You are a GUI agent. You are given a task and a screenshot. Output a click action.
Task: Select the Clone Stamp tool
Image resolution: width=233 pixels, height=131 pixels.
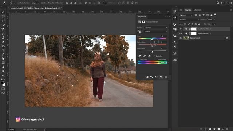coord(3,37)
